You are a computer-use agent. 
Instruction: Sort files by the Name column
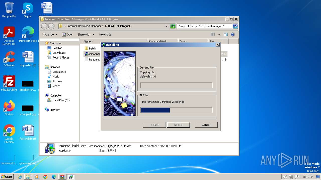point(114,41)
